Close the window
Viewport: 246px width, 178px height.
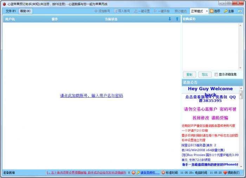point(238,3)
